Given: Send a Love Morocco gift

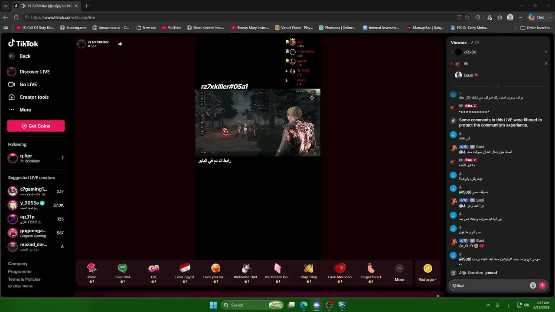Looking at the screenshot, I should click(x=340, y=273).
